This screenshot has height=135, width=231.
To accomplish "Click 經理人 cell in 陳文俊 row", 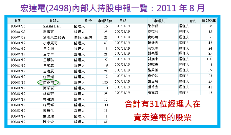I will (79, 122).
